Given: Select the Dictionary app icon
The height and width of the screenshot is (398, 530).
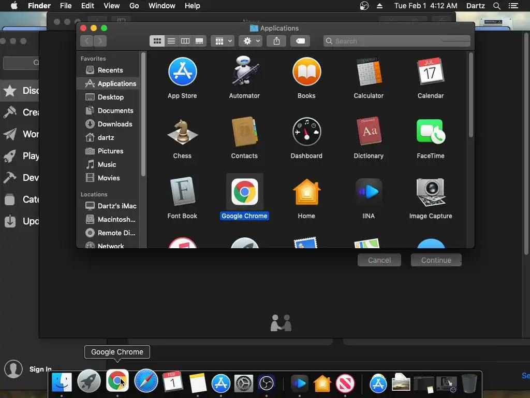Looking at the screenshot, I should [x=369, y=131].
